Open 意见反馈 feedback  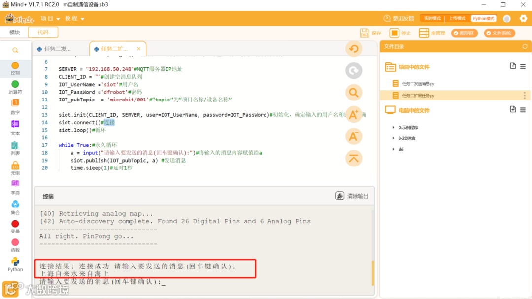click(x=399, y=18)
